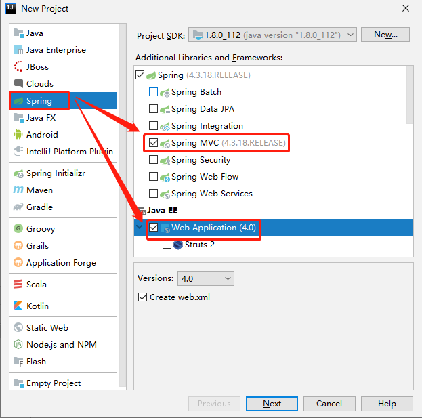Viewport: 422px width, 418px height.
Task: Select the Spring Data JPA label
Action: [203, 109]
